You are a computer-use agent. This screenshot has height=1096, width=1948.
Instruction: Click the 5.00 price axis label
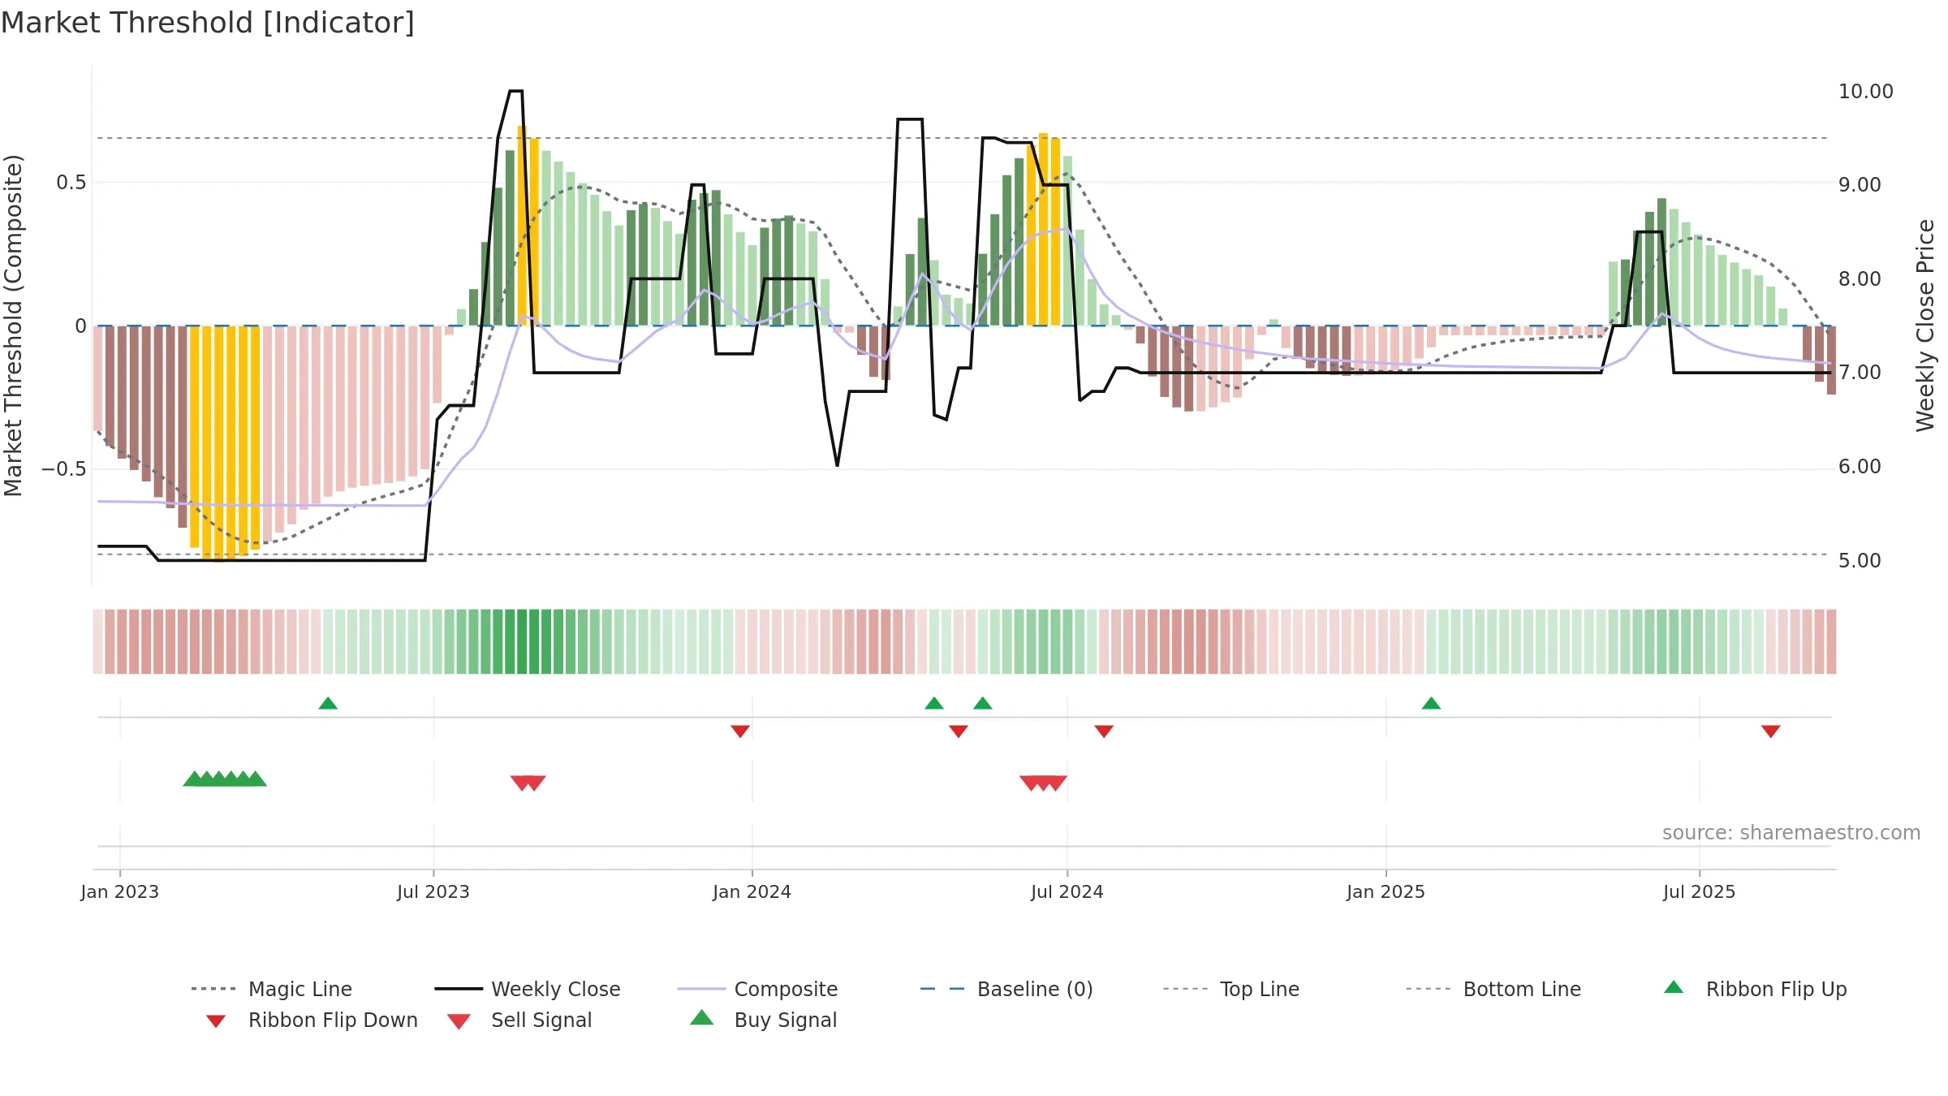point(1860,560)
